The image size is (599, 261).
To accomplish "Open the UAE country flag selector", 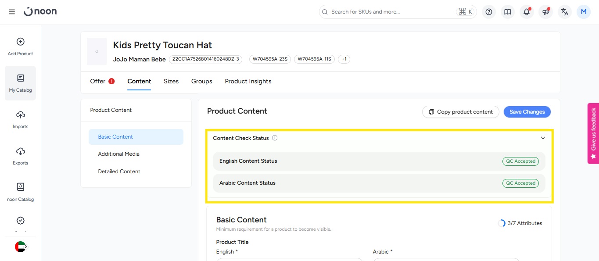I will tap(21, 247).
